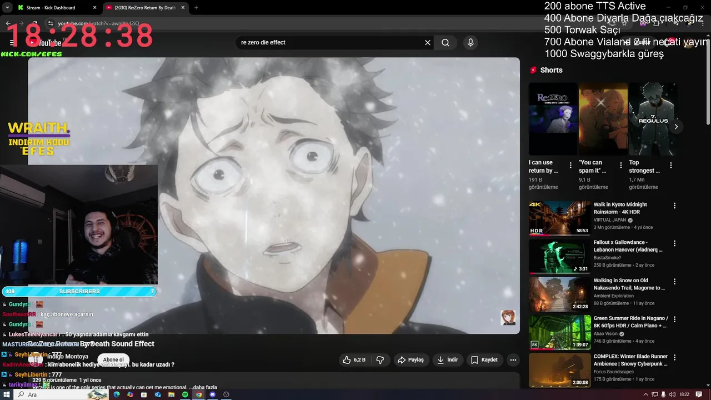Clear the YouTube search box with X
The image size is (711, 400).
(x=428, y=43)
